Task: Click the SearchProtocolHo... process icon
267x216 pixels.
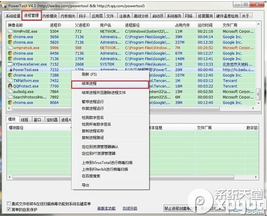Action: pyautogui.click(x=10, y=97)
